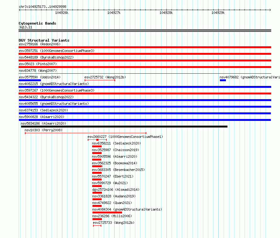
Task: Select nsv4749822 (Quan2021) label
Action: click(x=112, y=203)
